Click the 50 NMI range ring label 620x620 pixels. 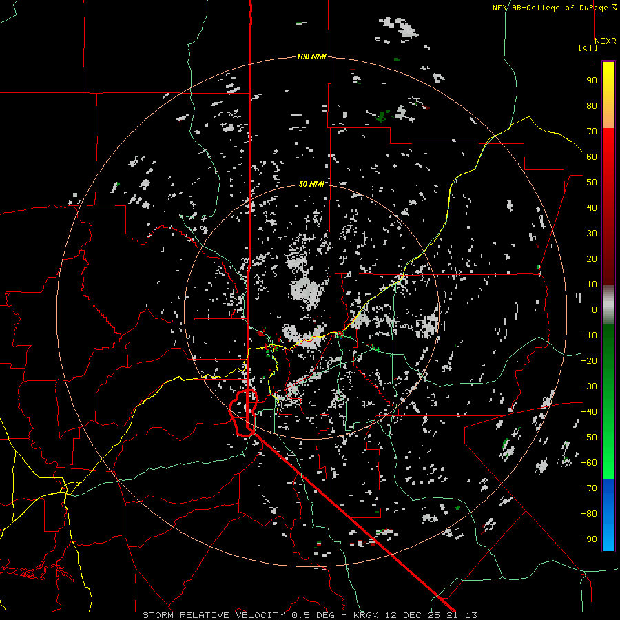[311, 184]
